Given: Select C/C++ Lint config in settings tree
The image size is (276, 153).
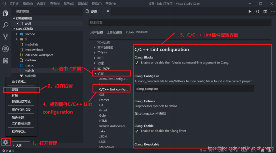Looking at the screenshot, I should click(114, 89).
